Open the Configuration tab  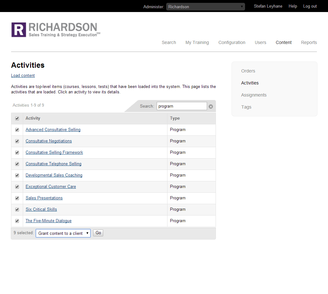coord(232,42)
